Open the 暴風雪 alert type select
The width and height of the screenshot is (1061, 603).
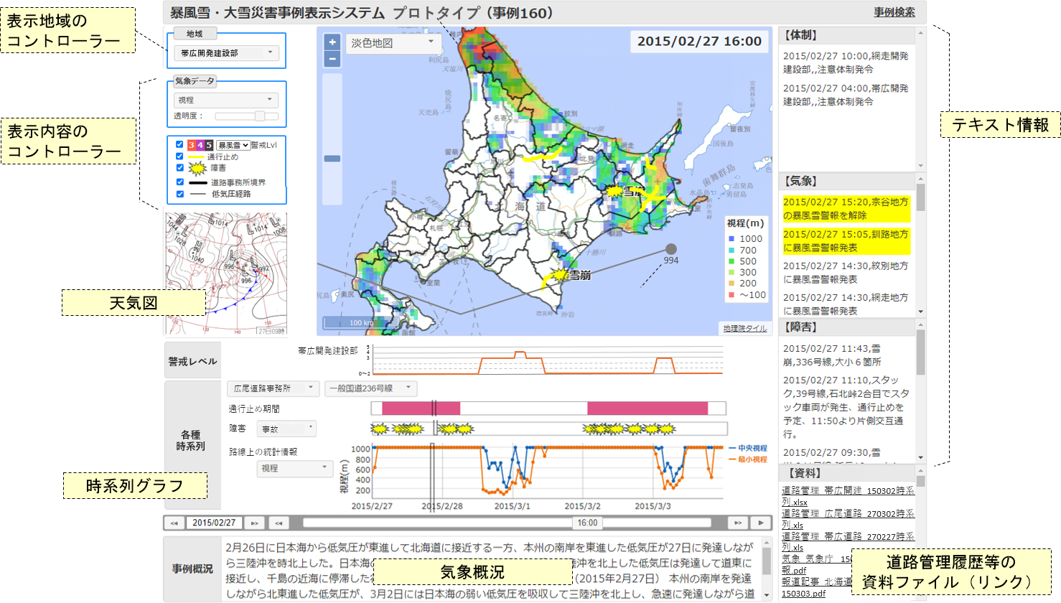pos(233,145)
